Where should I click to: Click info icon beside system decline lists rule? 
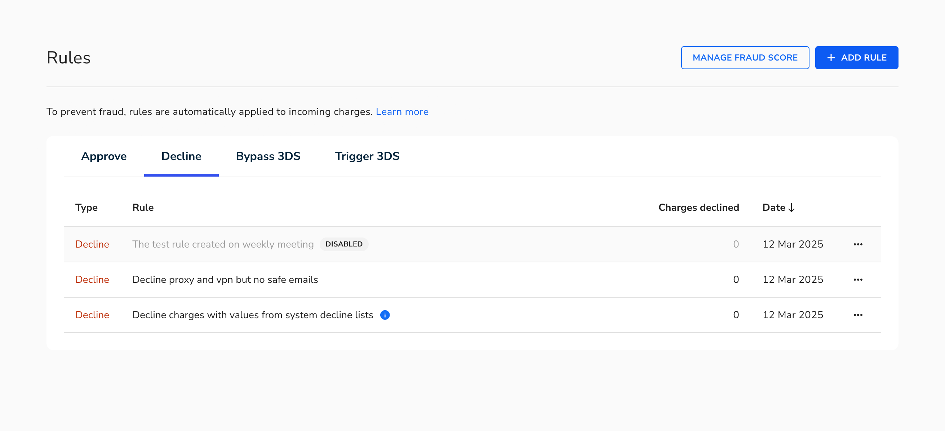coord(385,315)
